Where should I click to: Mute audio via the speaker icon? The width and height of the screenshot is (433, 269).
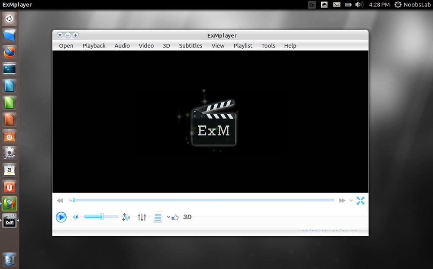76,217
